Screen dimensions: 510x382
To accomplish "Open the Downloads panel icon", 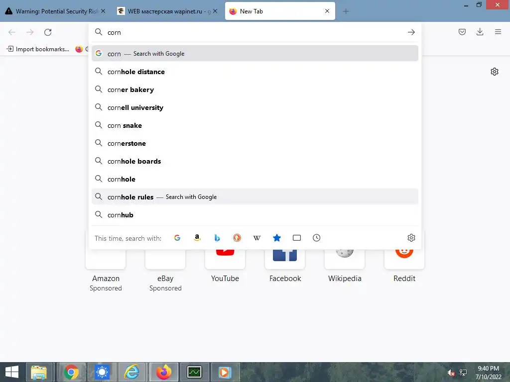I will [480, 32].
